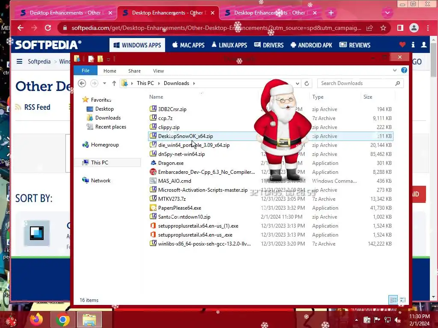Switch to the Home ribbon tab
The width and height of the screenshot is (438, 328).
point(110,71)
